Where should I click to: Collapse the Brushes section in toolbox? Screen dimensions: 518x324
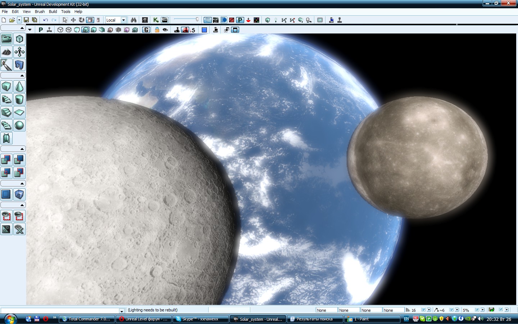coord(13,75)
